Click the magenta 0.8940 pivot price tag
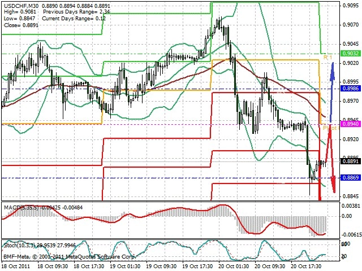Viewport: 362px width, 271px height. point(351,124)
